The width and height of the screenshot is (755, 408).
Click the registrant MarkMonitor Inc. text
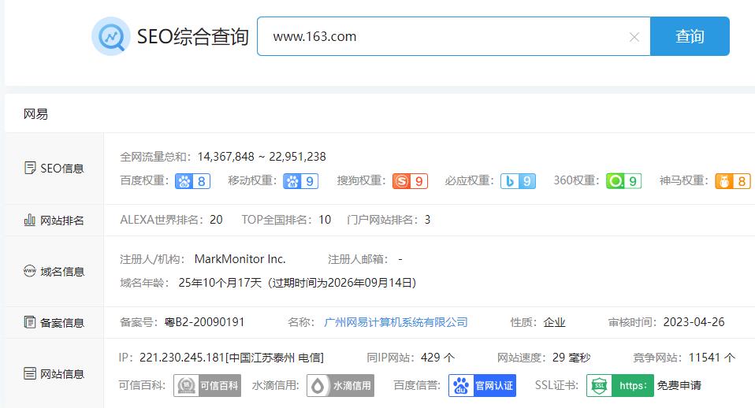(x=240, y=259)
